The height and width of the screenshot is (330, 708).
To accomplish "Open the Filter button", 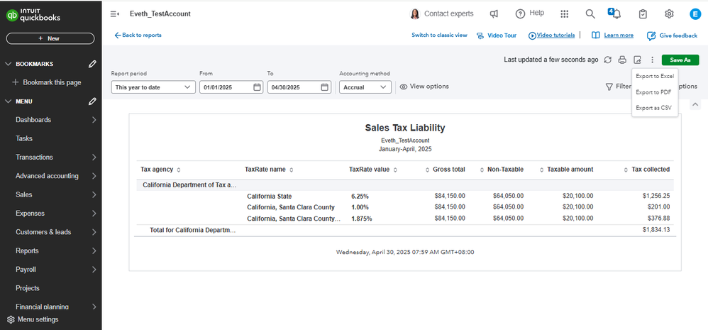I will (618, 86).
